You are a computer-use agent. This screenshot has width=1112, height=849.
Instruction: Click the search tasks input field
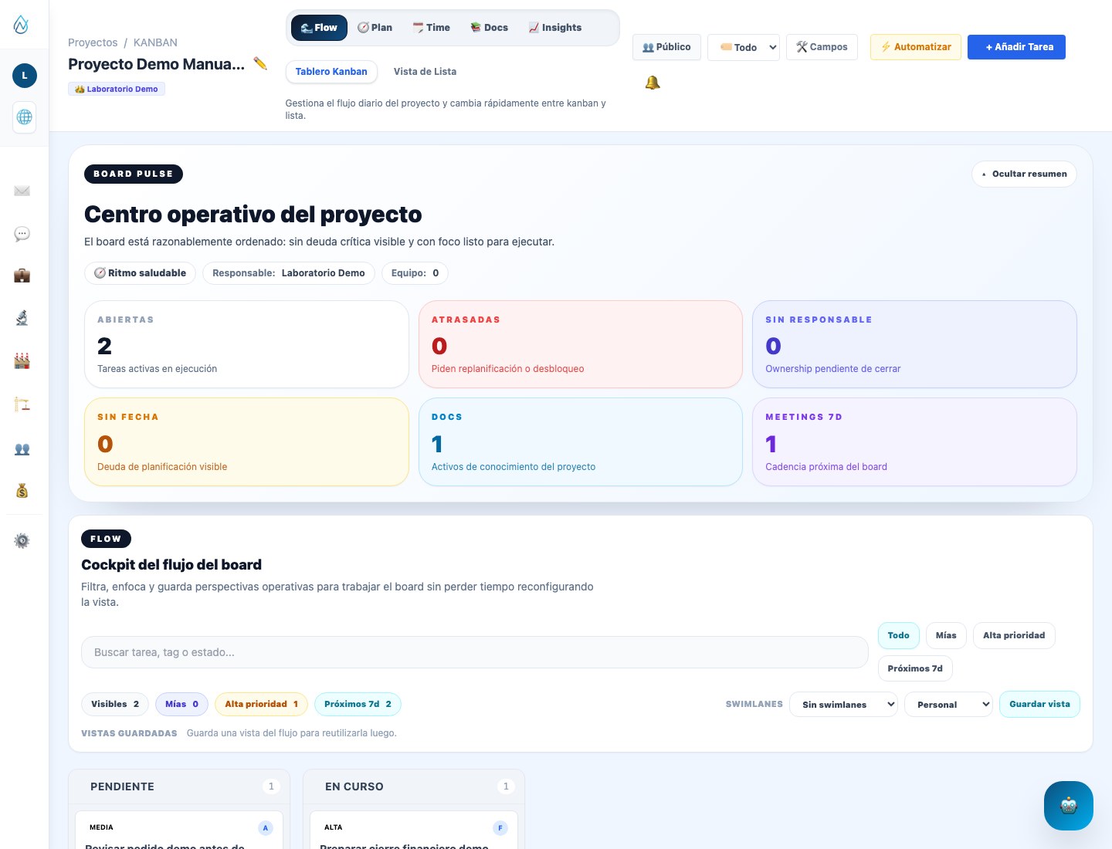pyautogui.click(x=475, y=652)
